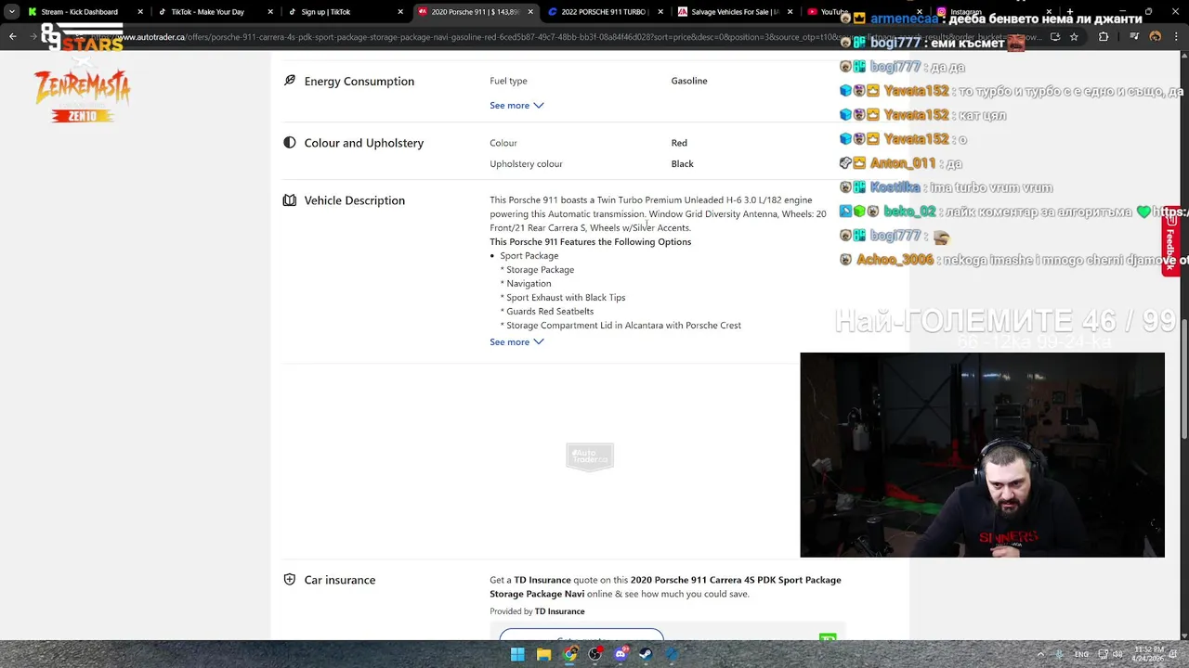Click Storage Compartment Lid in Alcantara line
The image size is (1189, 668).
621,326
